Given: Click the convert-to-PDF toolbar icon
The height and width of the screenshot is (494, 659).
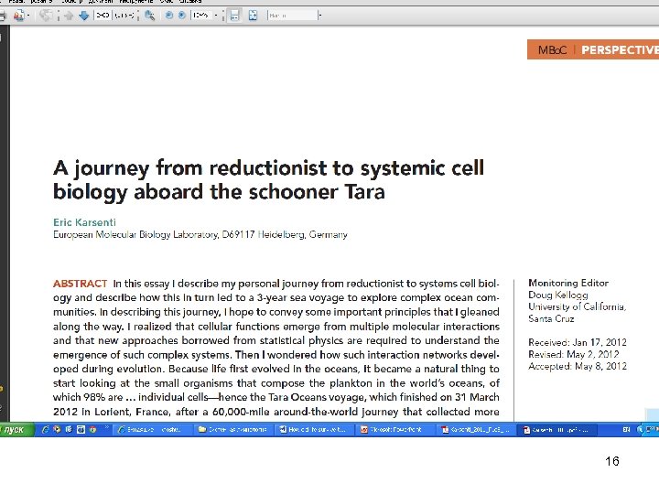Looking at the screenshot, I should pyautogui.click(x=18, y=16).
